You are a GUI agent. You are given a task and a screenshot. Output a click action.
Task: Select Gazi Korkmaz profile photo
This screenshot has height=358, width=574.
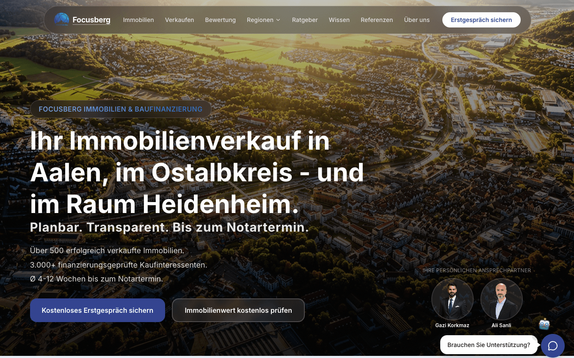pos(452,299)
